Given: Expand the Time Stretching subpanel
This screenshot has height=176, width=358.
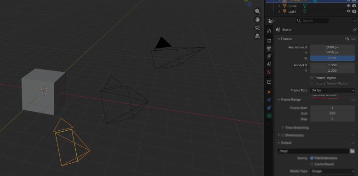Looking at the screenshot, I should tap(283, 128).
